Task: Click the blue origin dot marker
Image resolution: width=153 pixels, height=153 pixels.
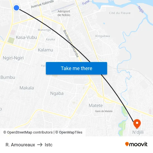Action: coord(16,8)
